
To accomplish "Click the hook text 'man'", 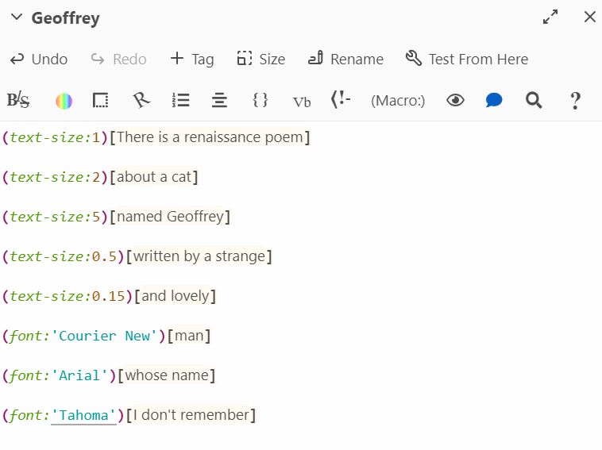I will [189, 336].
